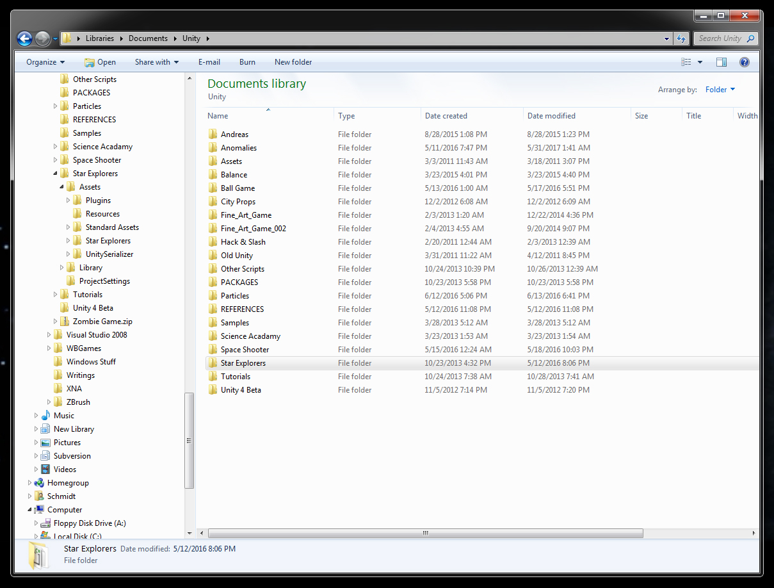Collapse the Assets node under Star Explorers

pyautogui.click(x=62, y=187)
